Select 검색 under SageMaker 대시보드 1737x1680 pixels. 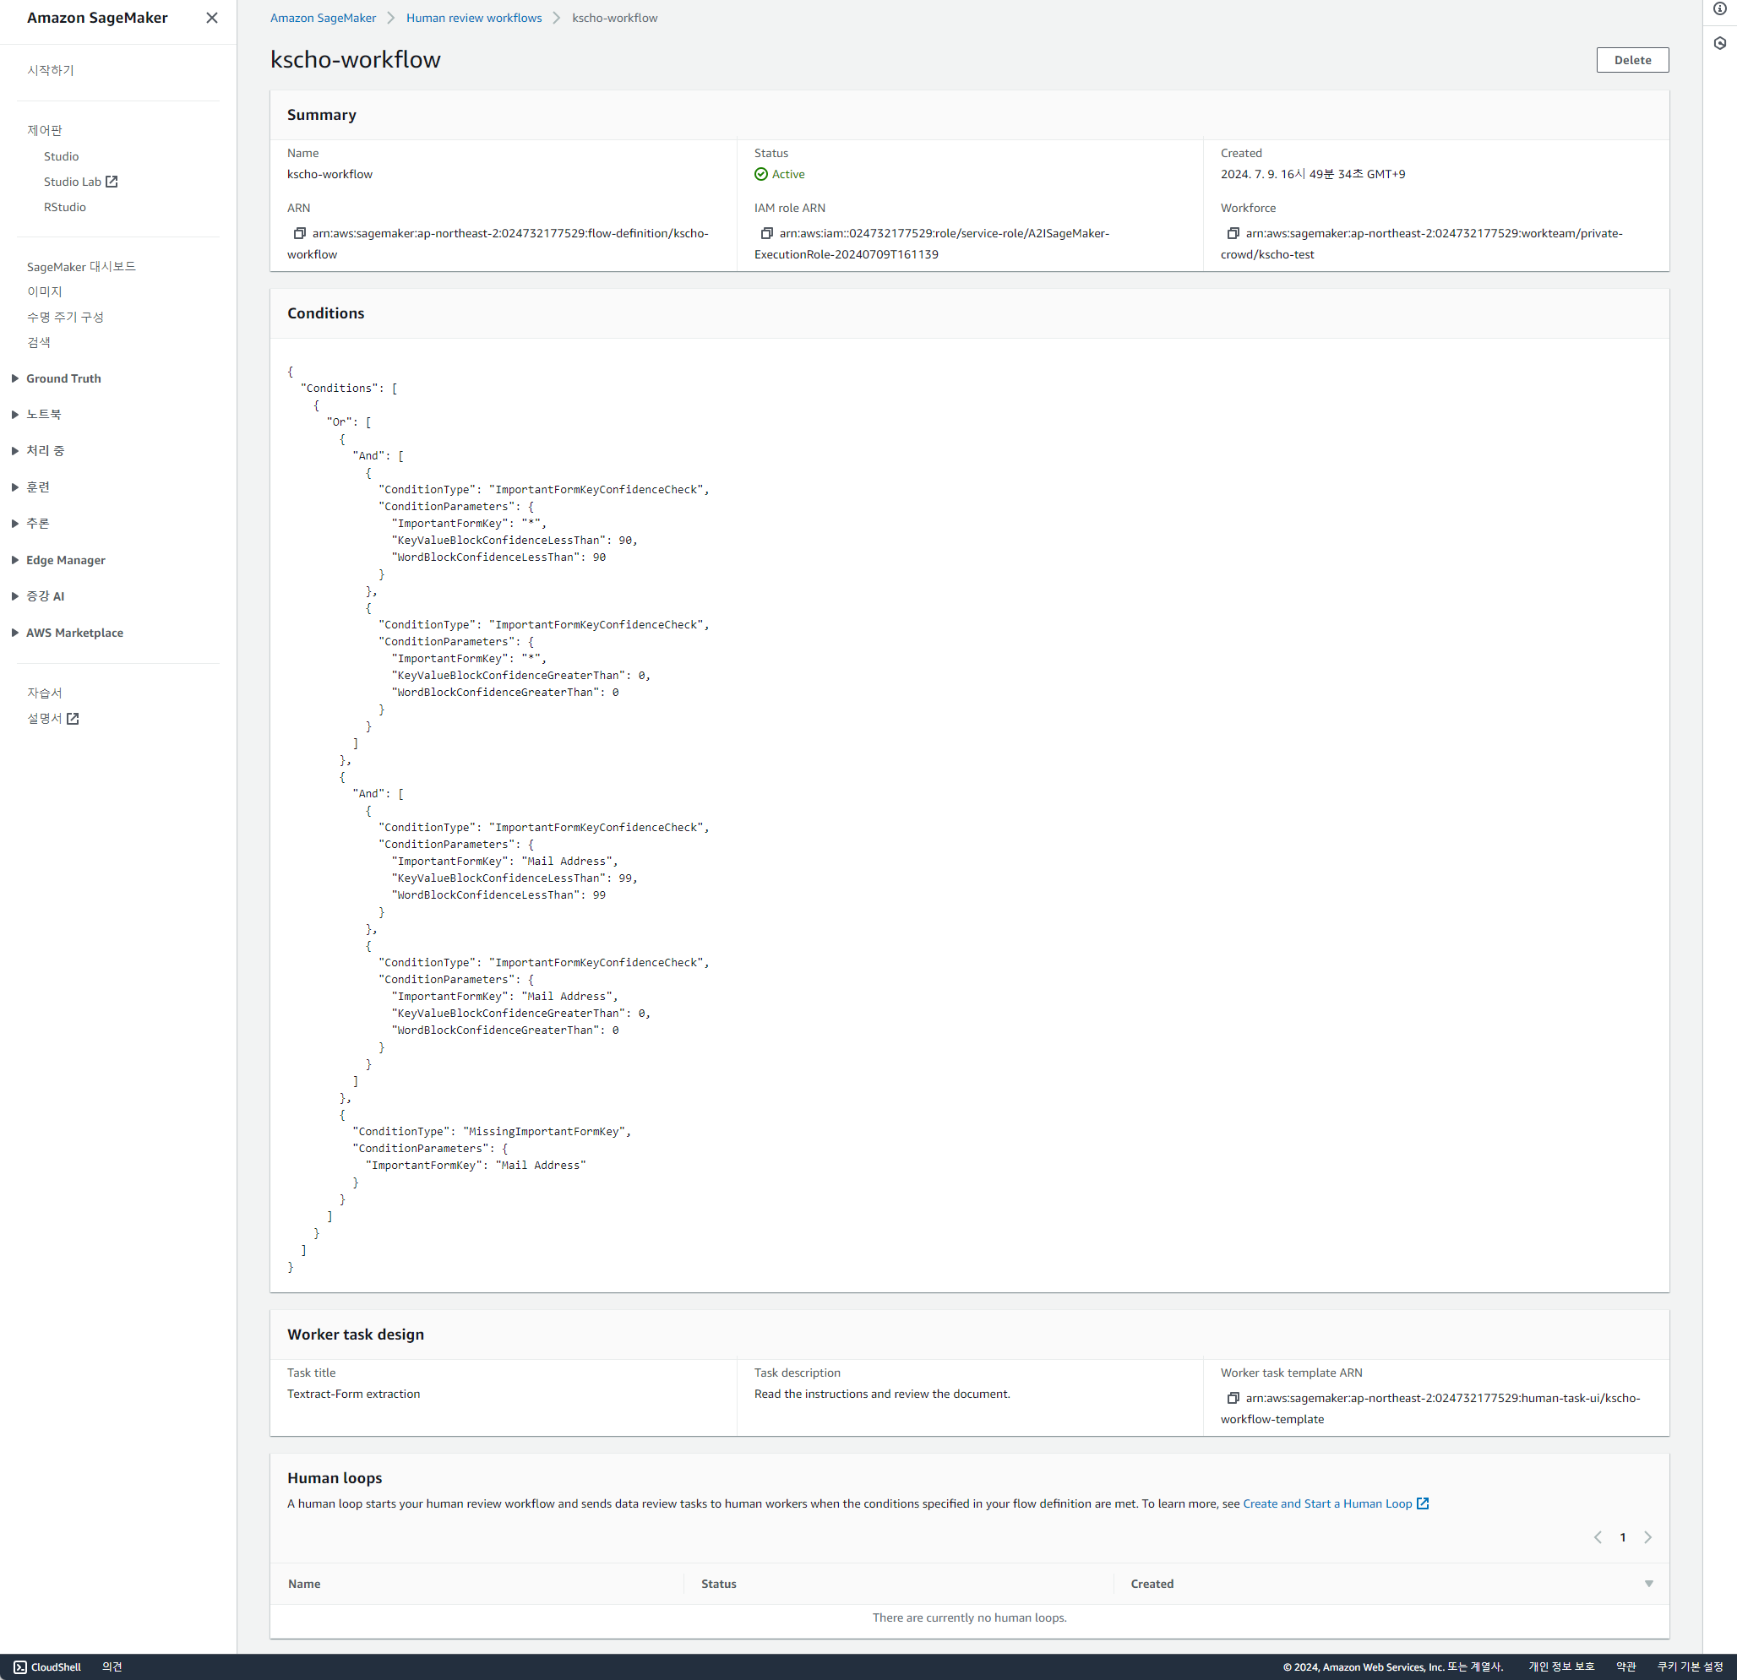39,342
